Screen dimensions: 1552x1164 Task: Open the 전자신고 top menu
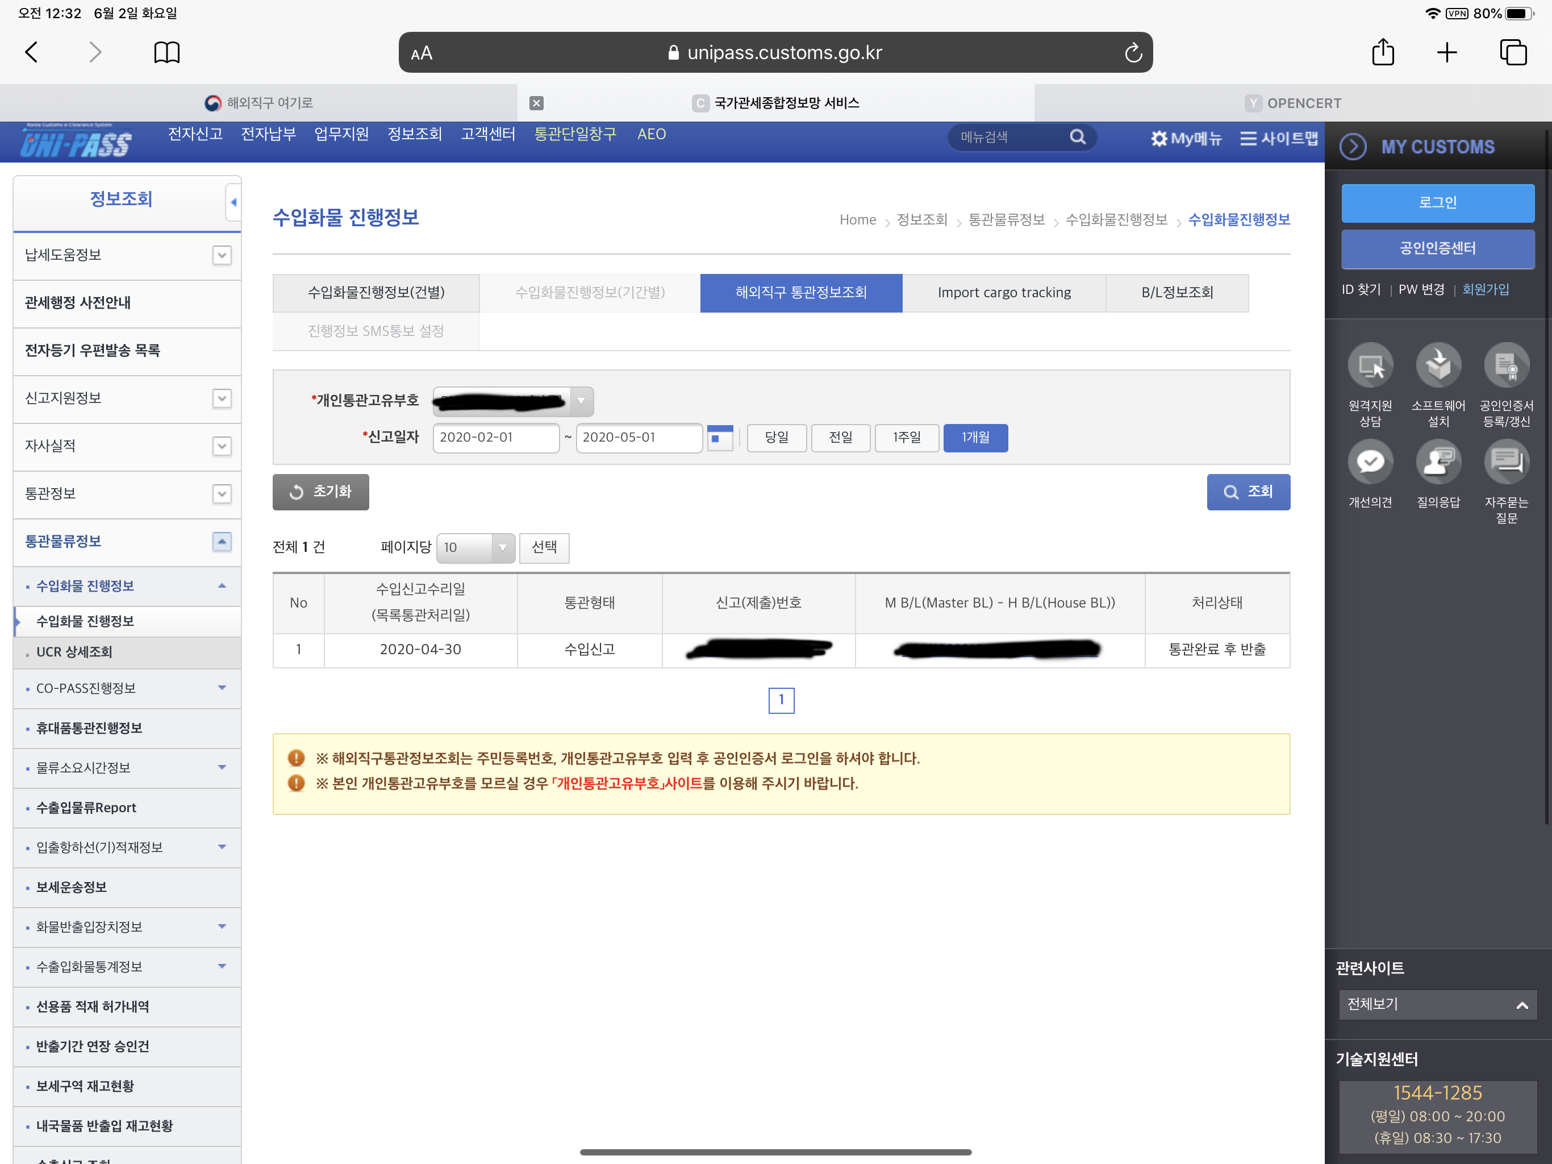(x=195, y=134)
